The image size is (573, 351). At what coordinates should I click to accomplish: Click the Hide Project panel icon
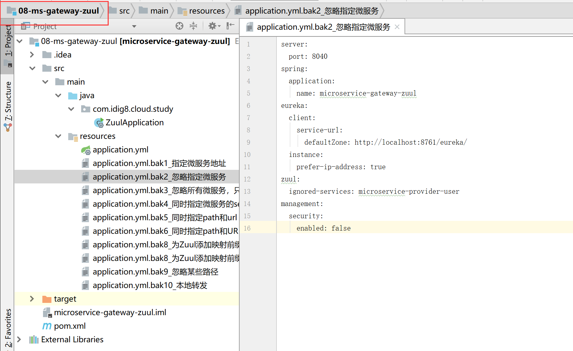point(230,26)
